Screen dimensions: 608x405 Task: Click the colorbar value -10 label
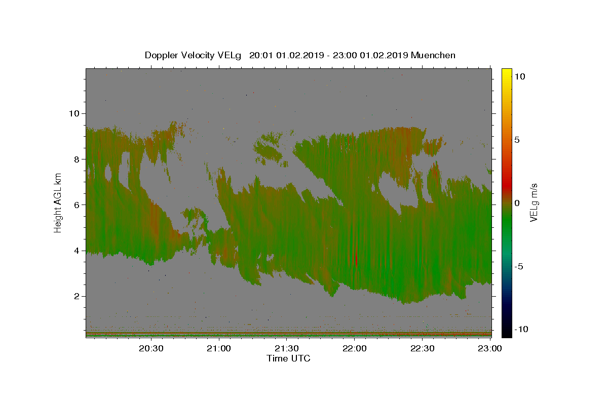coord(520,329)
